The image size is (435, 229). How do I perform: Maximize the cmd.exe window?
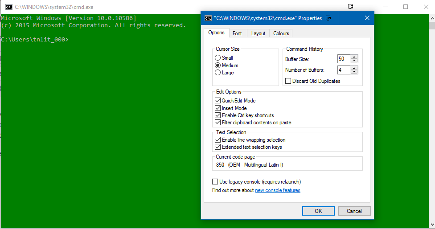[406, 7]
